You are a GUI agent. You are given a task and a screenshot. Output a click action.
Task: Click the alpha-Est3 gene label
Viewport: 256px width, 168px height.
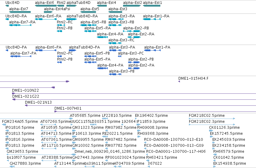tap(118, 9)
